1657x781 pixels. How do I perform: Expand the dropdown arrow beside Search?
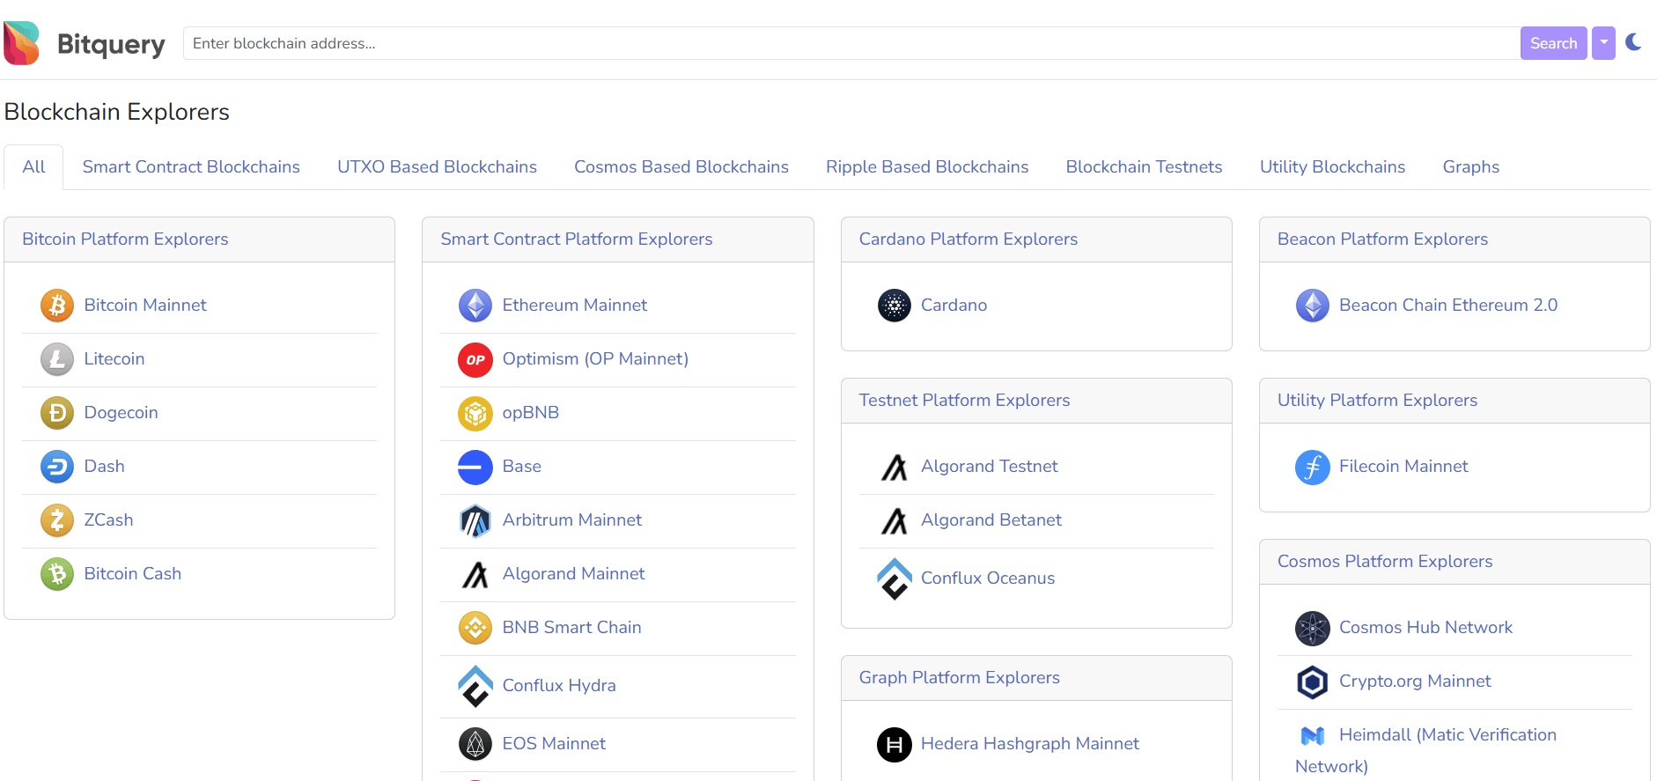tap(1603, 43)
